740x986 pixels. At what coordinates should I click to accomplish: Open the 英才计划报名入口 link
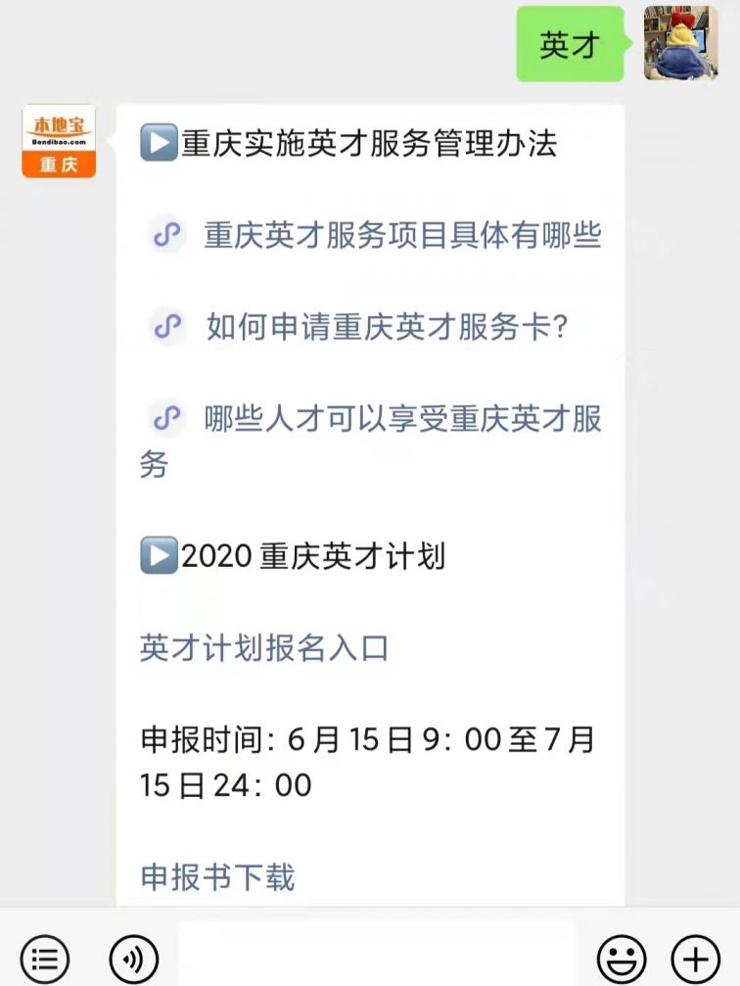coord(264,647)
